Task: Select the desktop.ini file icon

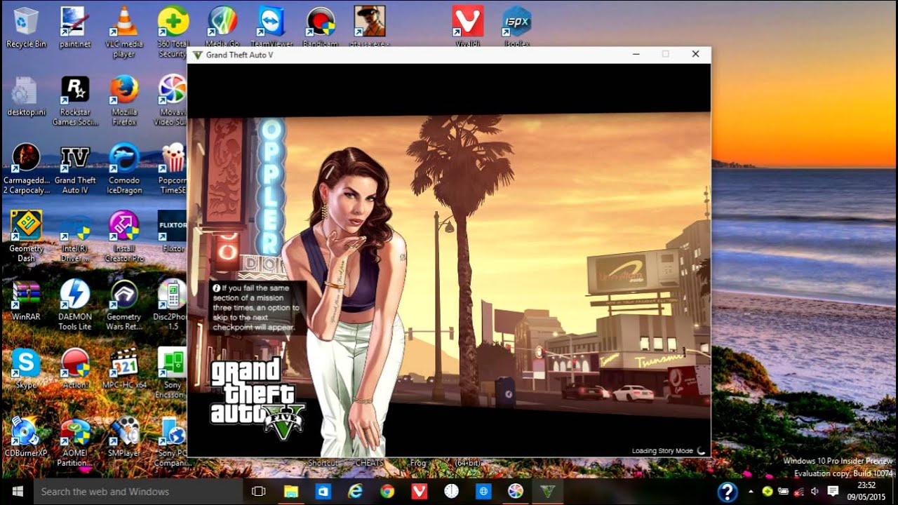Action: pyautogui.click(x=26, y=96)
